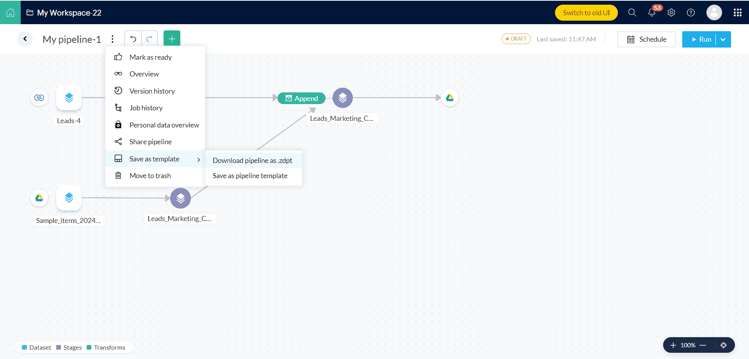This screenshot has height=359, width=749.
Task: Click the Google Drive destination node
Action: click(450, 98)
